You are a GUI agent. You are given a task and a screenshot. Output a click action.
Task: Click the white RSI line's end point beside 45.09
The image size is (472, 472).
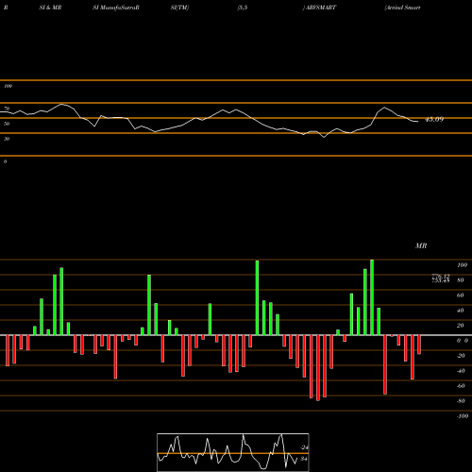click(x=417, y=122)
